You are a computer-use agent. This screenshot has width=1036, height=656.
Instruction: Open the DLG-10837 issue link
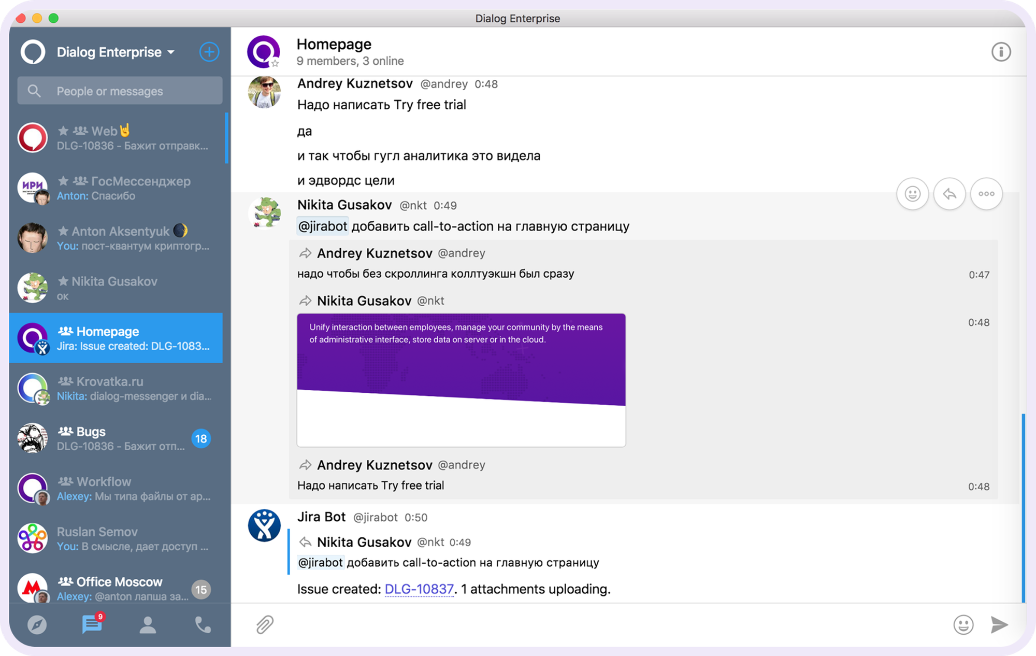pos(419,589)
